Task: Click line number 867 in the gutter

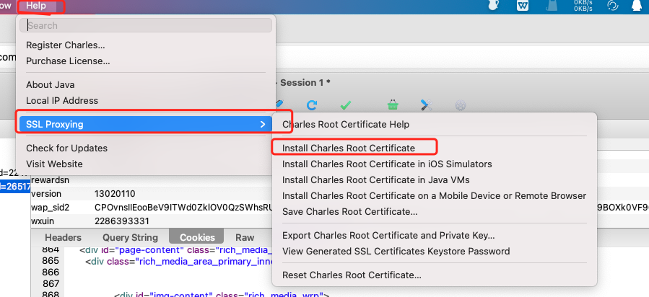Action: coord(51,284)
